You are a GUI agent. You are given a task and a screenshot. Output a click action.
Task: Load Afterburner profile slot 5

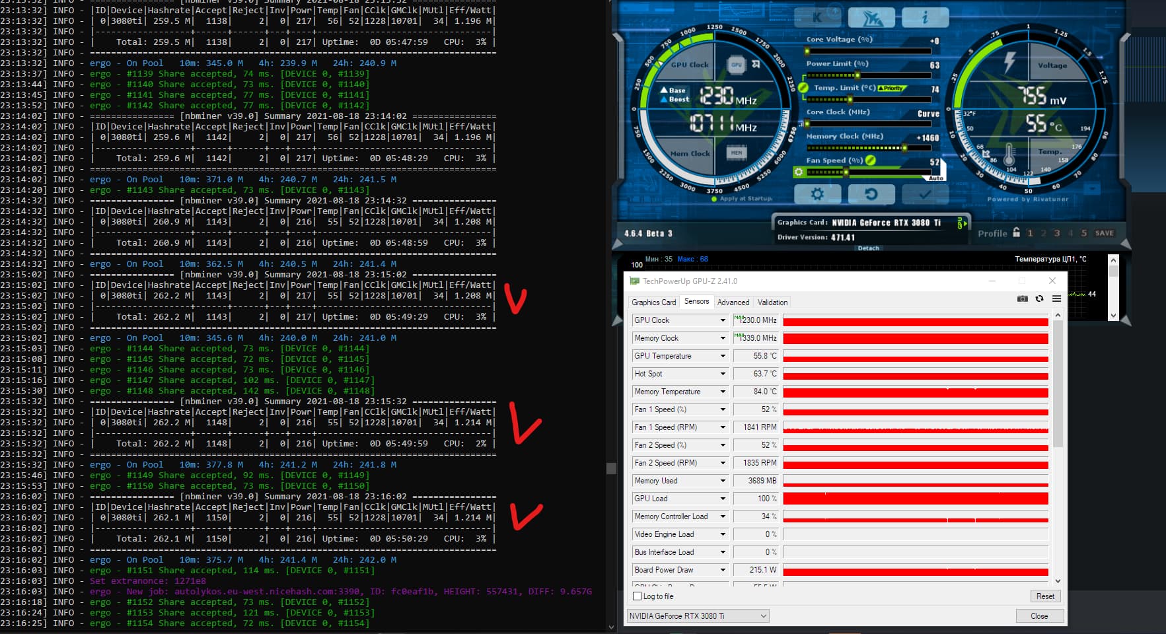(1083, 233)
